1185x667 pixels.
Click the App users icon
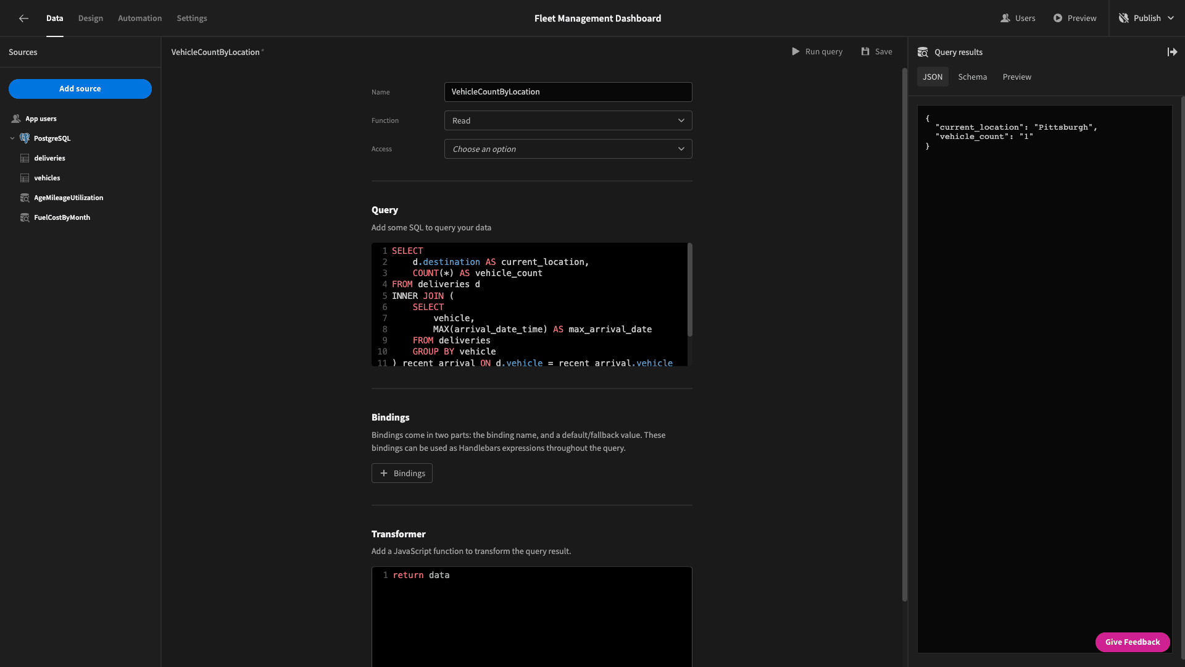[x=16, y=119]
